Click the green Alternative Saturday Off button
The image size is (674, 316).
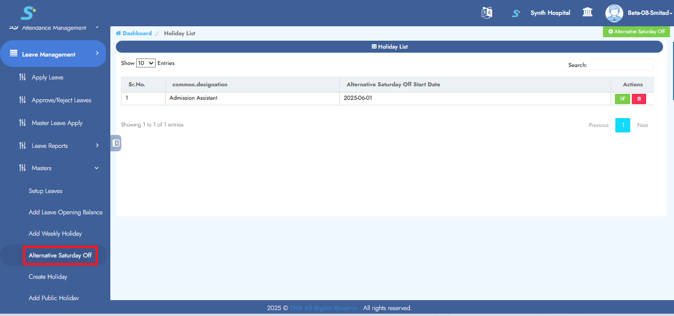[x=636, y=32]
